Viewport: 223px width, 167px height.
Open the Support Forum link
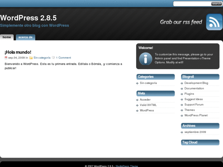(x=194, y=104)
